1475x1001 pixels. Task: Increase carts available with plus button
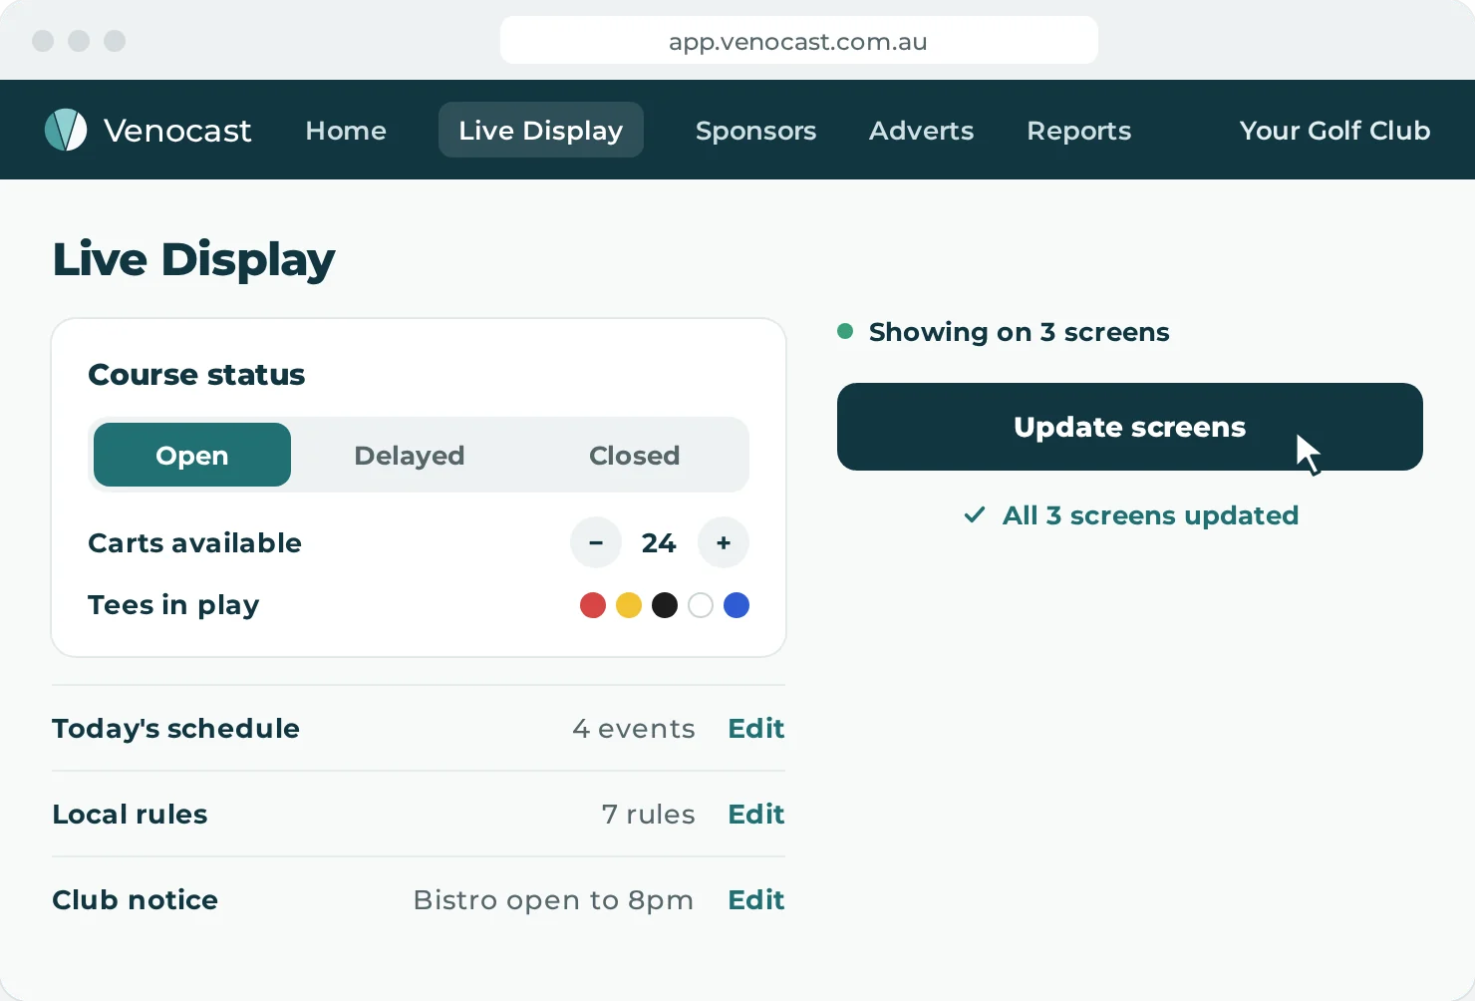pos(724,542)
